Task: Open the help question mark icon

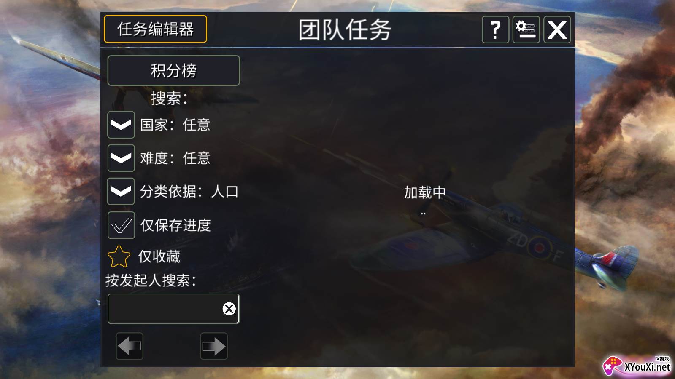Action: [495, 29]
